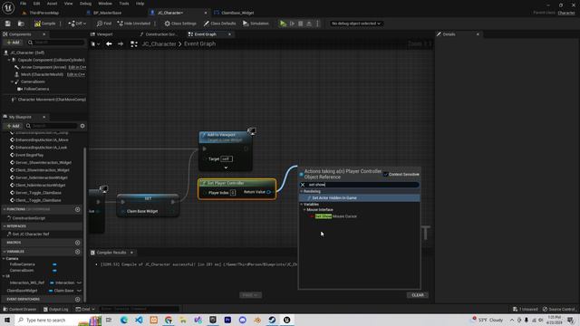Open play options three-dot menu
The image size is (580, 326).
[x=318, y=24]
